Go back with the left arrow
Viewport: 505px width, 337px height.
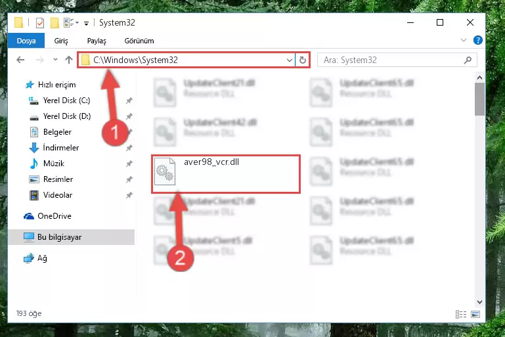(20, 60)
